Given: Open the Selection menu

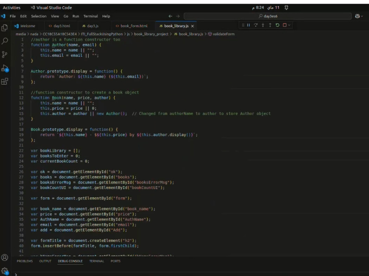Looking at the screenshot, I should (39, 16).
